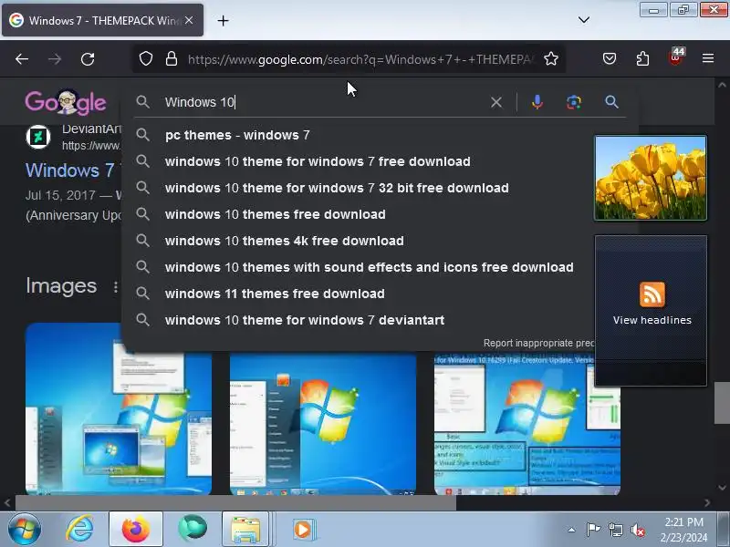730x547 pixels.
Task: Select windows 10 themes 4k free download
Action: point(284,241)
